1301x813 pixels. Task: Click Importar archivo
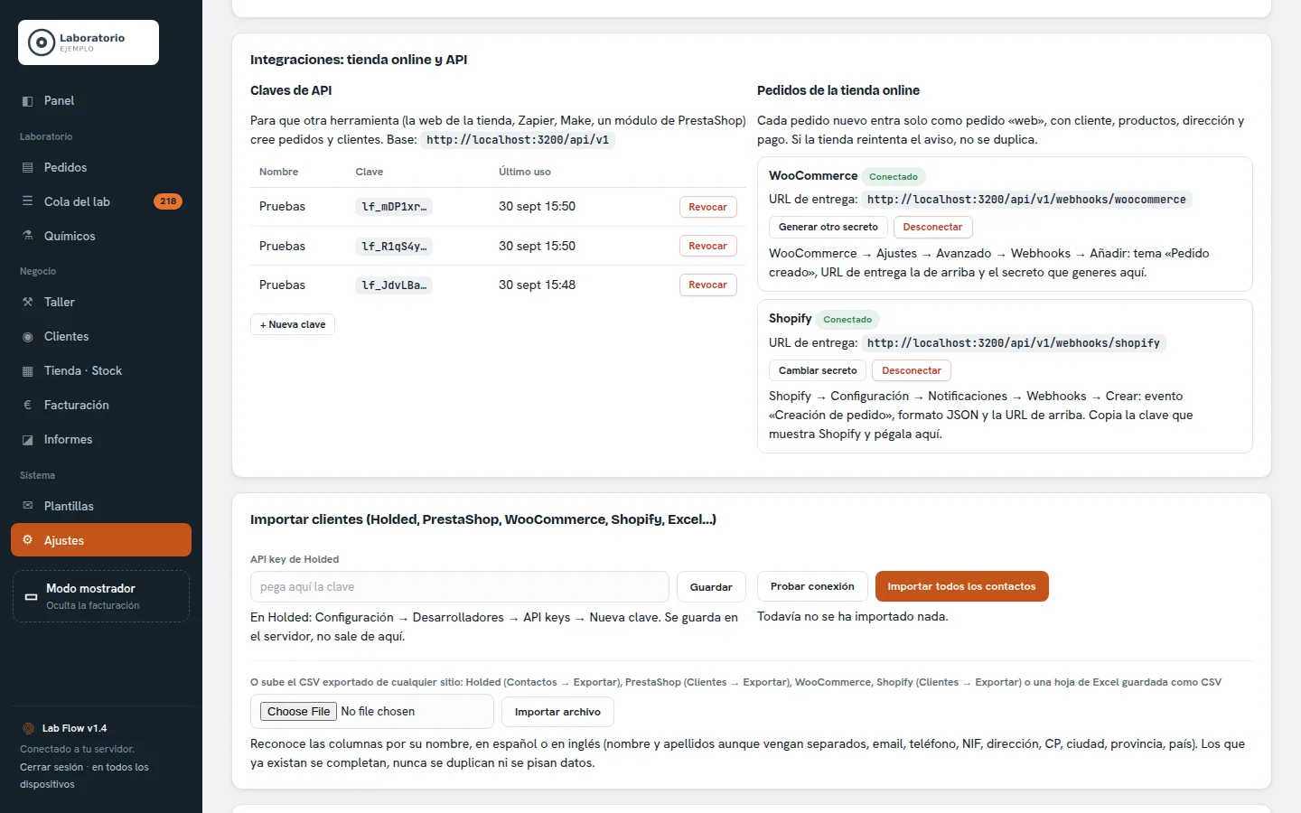557,712
